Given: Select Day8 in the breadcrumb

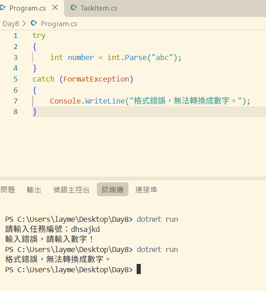Looking at the screenshot, I should [x=11, y=24].
